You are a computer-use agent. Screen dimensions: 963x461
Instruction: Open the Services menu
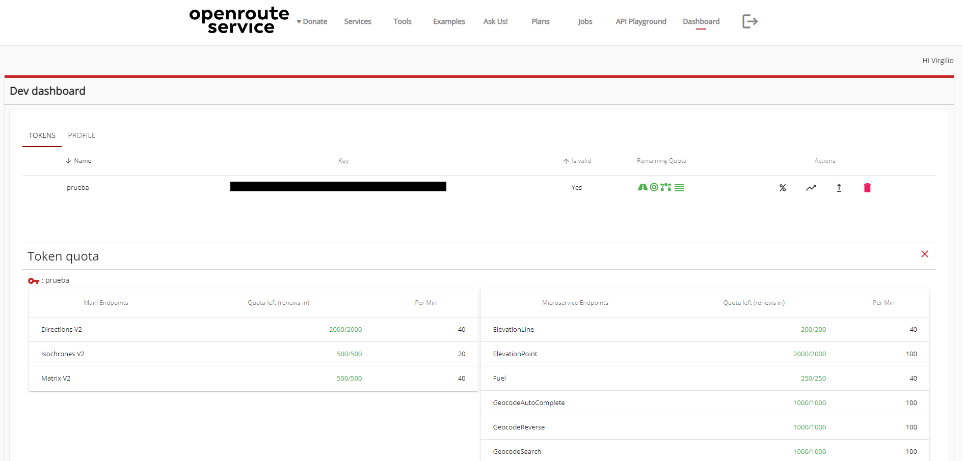pos(358,21)
